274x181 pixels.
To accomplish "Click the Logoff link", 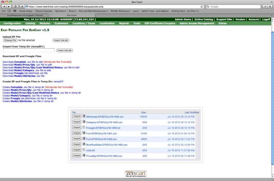I will 266,19.
